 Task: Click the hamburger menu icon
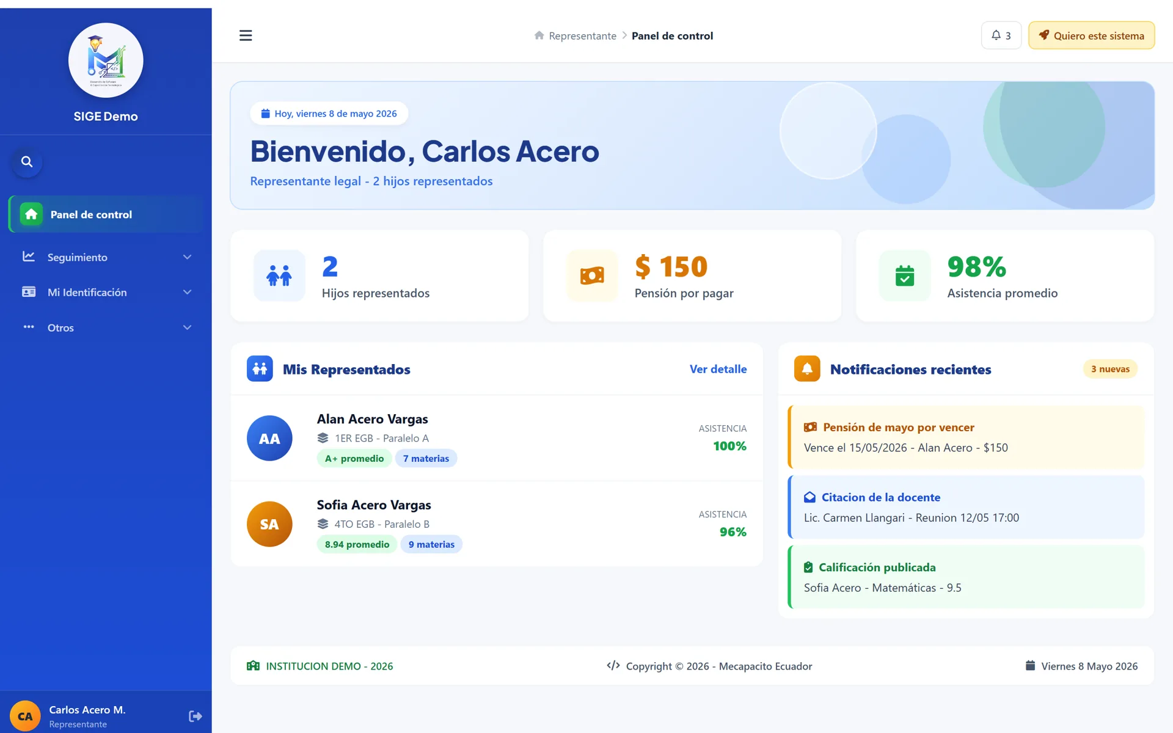(246, 35)
